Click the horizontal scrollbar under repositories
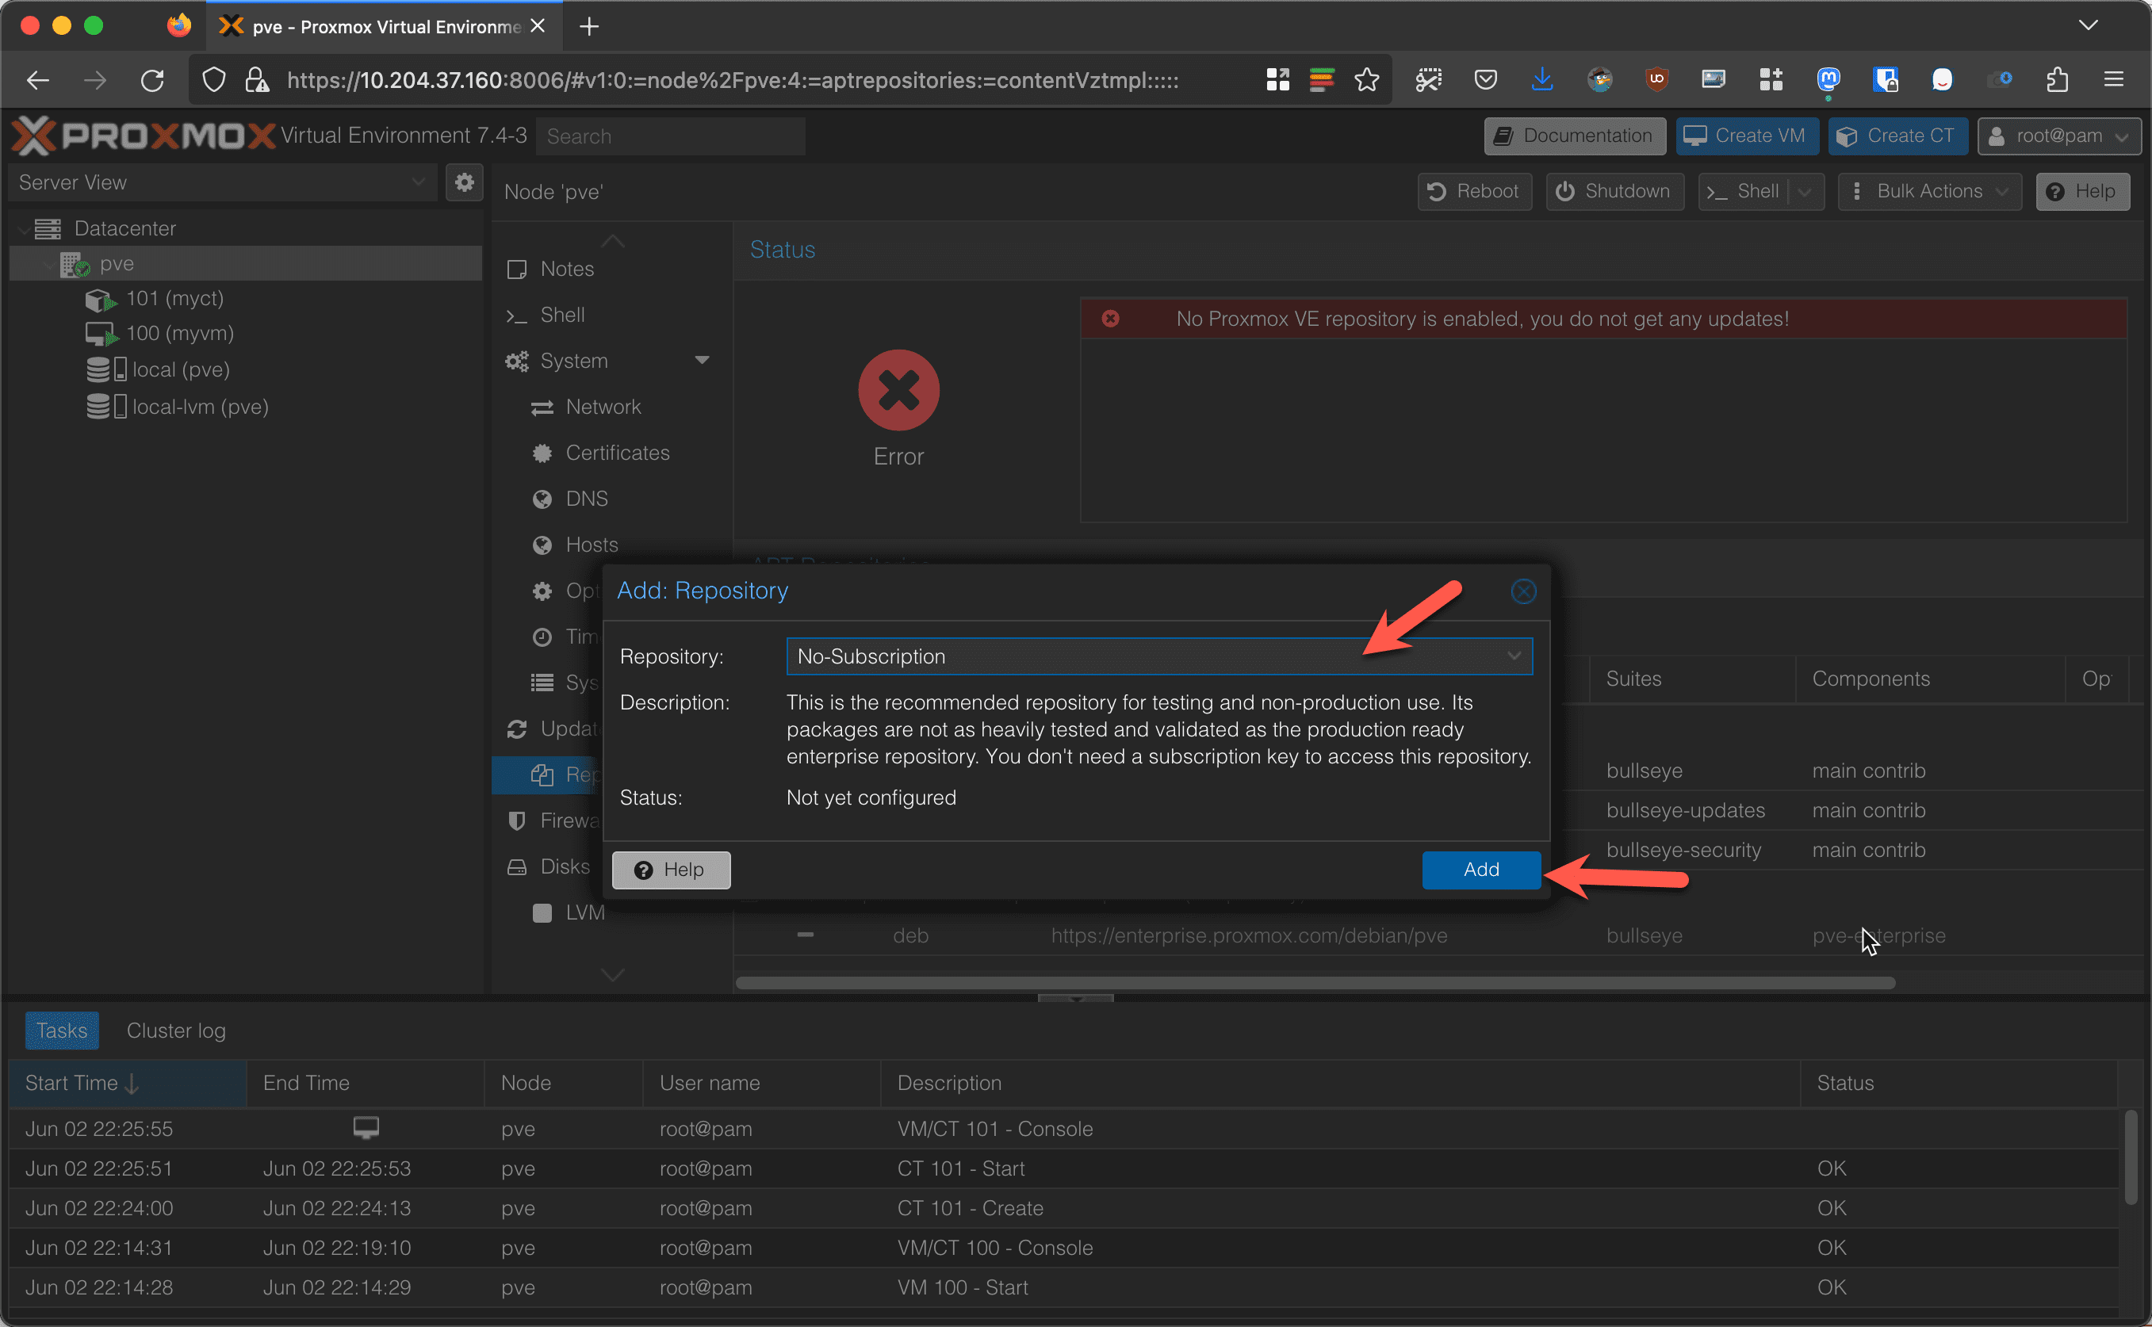This screenshot has height=1327, width=2152. click(1315, 982)
